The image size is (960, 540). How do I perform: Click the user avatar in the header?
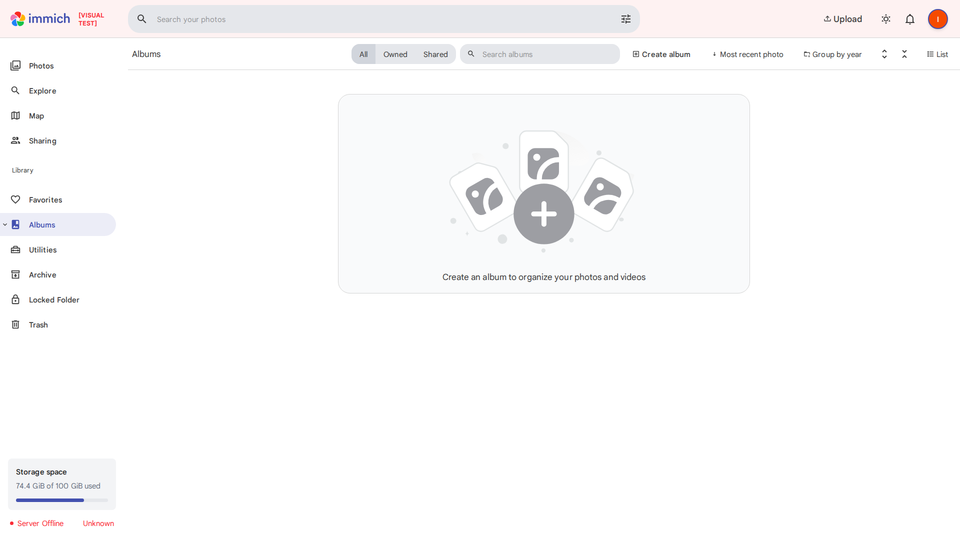tap(937, 19)
